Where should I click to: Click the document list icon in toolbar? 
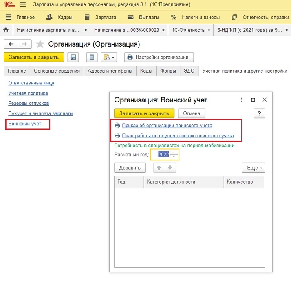(x=92, y=57)
